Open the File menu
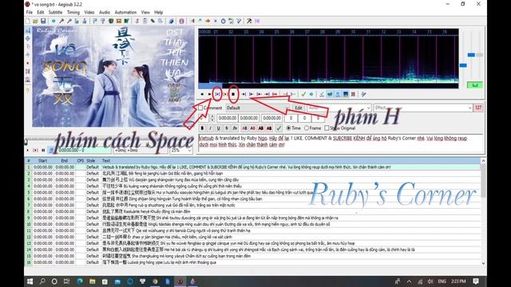 (x=30, y=13)
